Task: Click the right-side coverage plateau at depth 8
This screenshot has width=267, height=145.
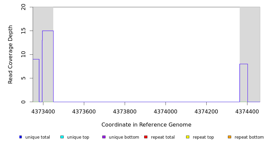Action: pyautogui.click(x=243, y=64)
